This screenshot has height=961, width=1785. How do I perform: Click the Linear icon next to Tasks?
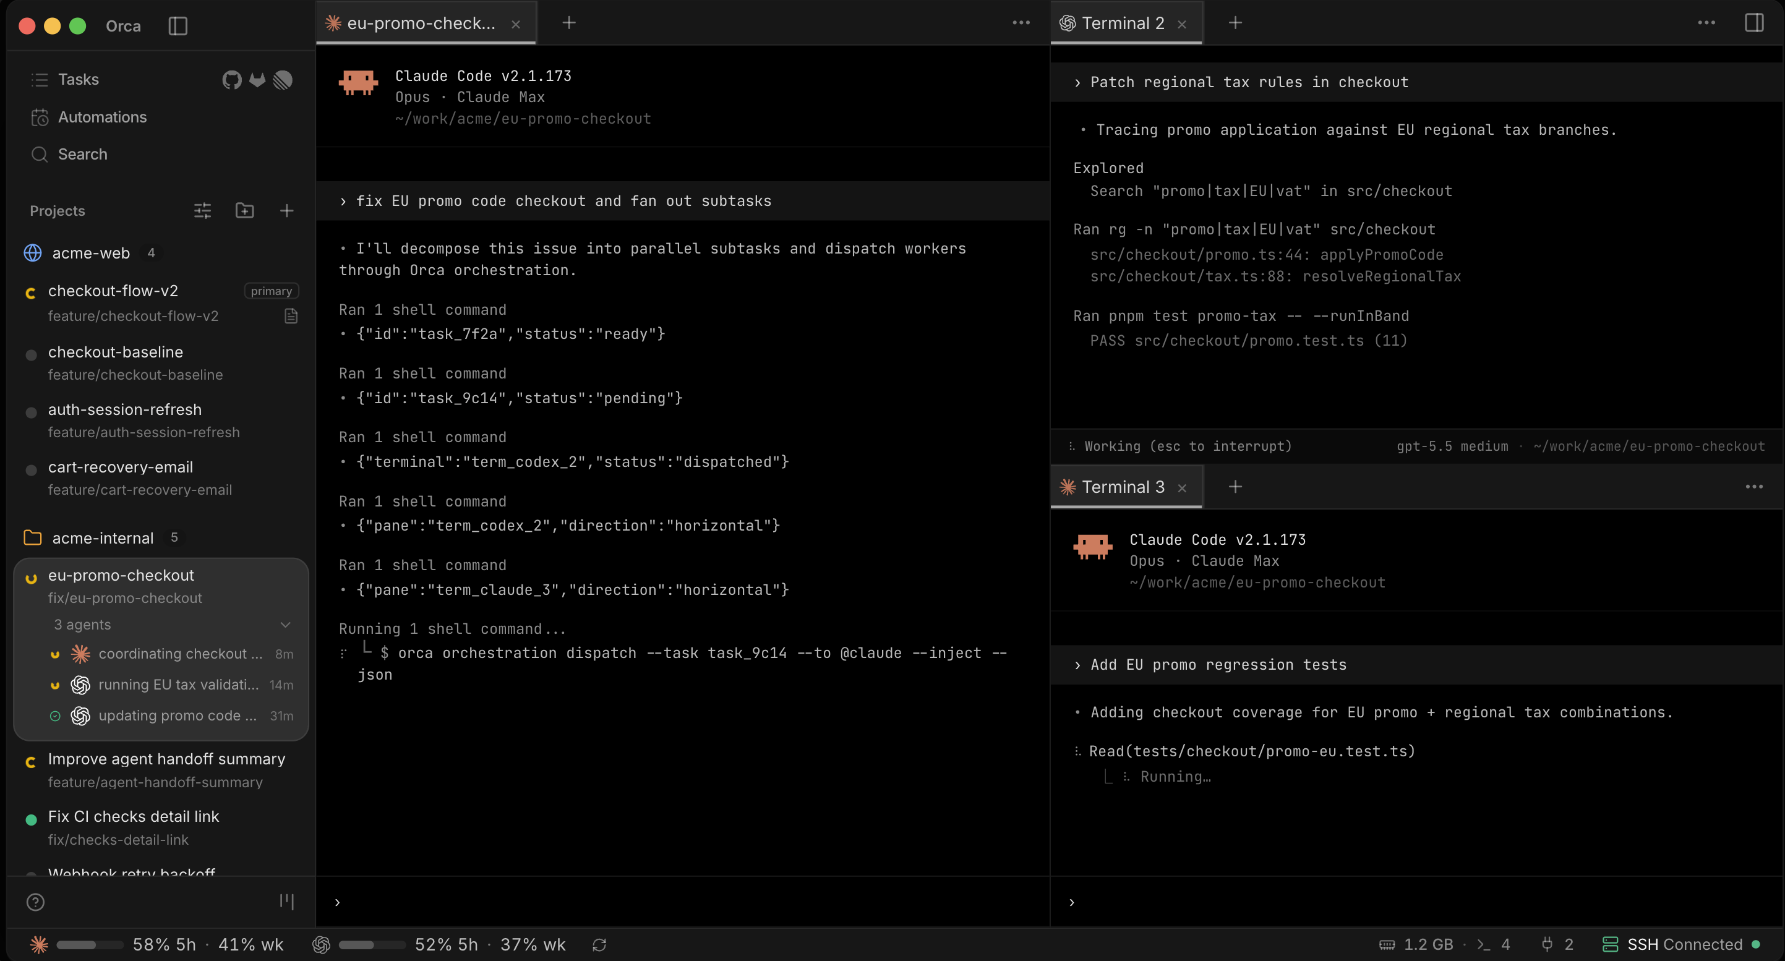point(283,80)
